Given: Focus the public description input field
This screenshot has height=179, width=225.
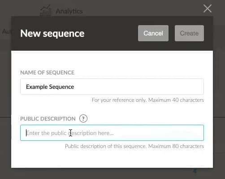Looking at the screenshot, I should click(112, 133).
